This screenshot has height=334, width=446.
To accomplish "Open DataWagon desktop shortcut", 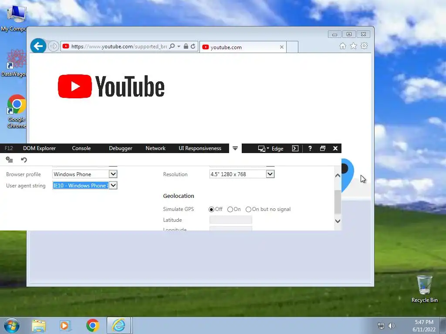I will pyautogui.click(x=14, y=63).
